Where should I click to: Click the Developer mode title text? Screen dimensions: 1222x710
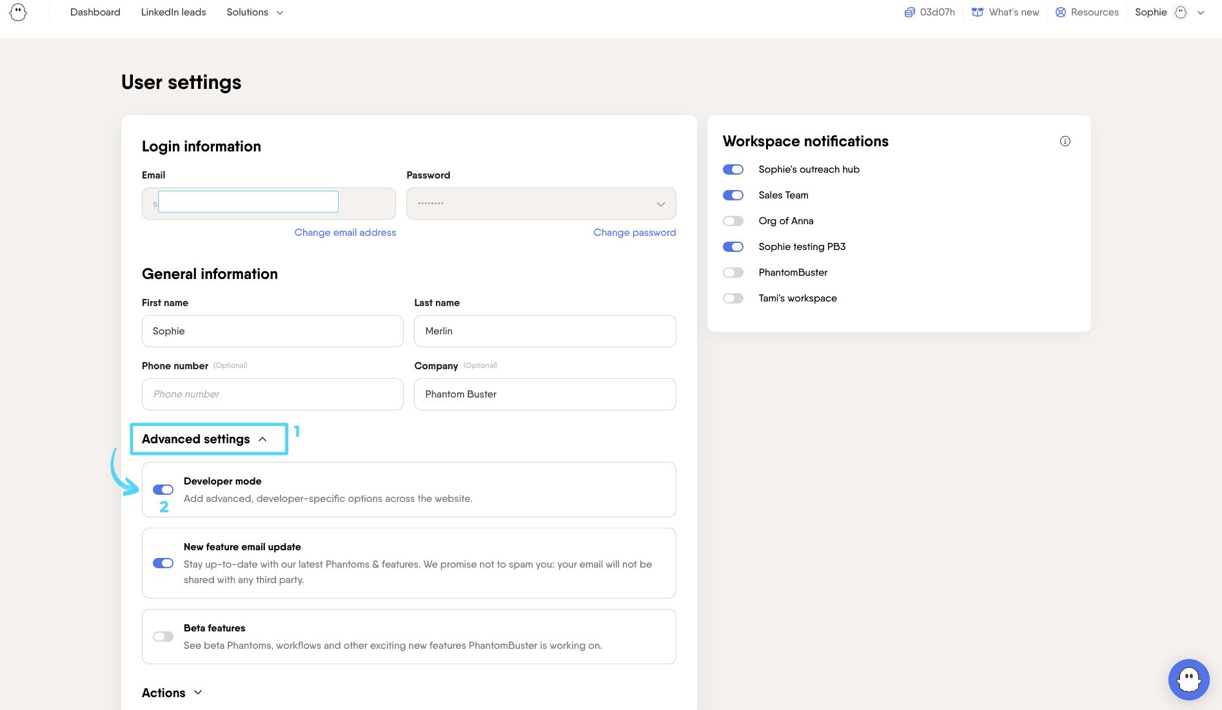pos(222,481)
